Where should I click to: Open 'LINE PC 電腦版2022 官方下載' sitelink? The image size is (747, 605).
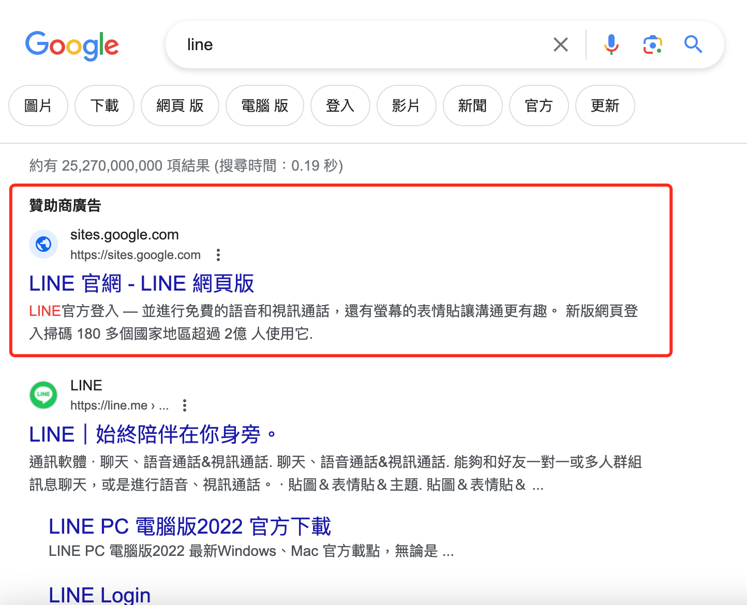[x=190, y=526]
